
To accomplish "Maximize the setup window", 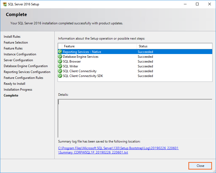I will (x=197, y=4).
